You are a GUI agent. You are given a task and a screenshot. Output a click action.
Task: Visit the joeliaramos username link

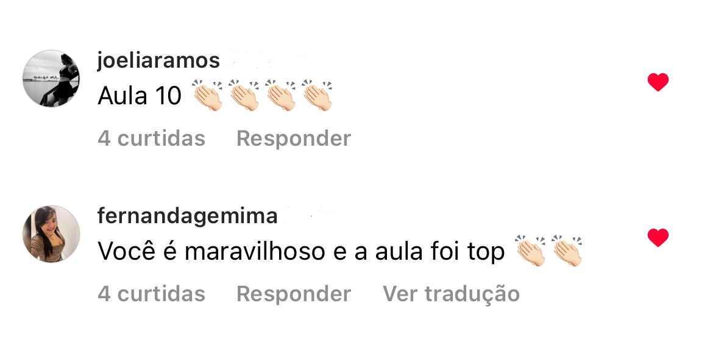158,61
